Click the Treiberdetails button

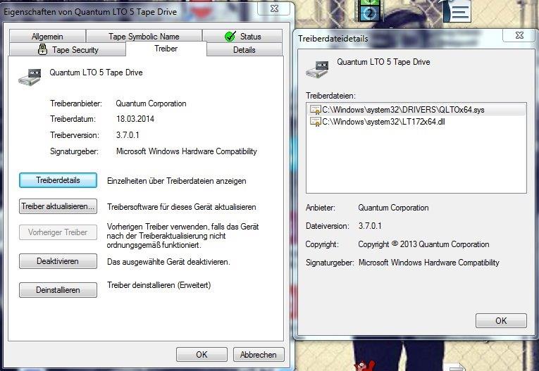pyautogui.click(x=58, y=180)
